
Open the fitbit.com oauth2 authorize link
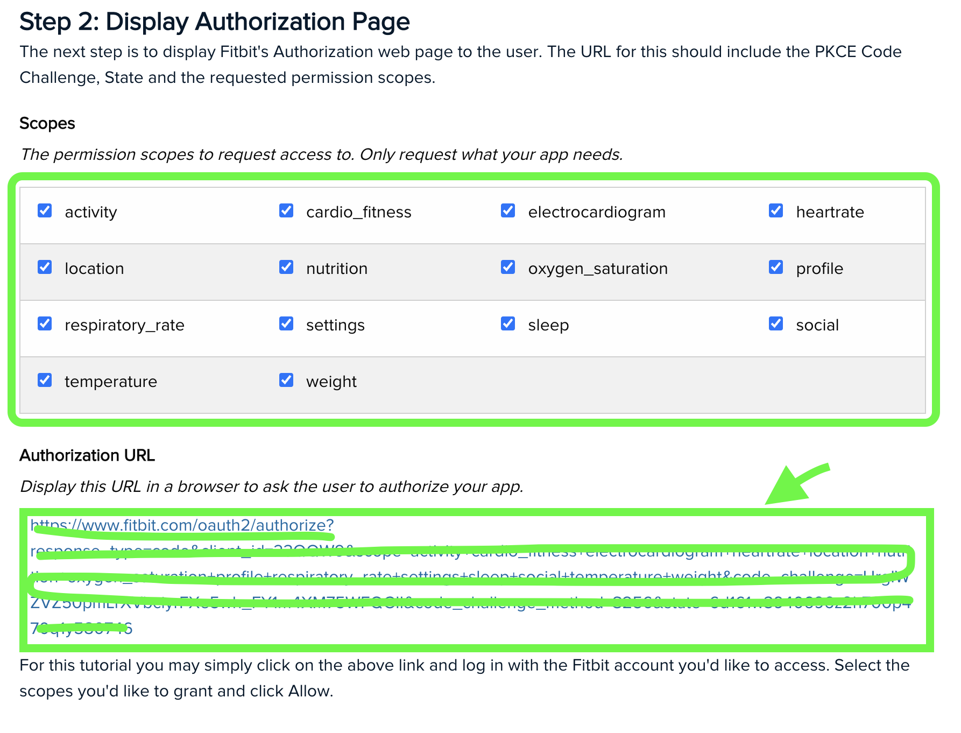pyautogui.click(x=470, y=576)
